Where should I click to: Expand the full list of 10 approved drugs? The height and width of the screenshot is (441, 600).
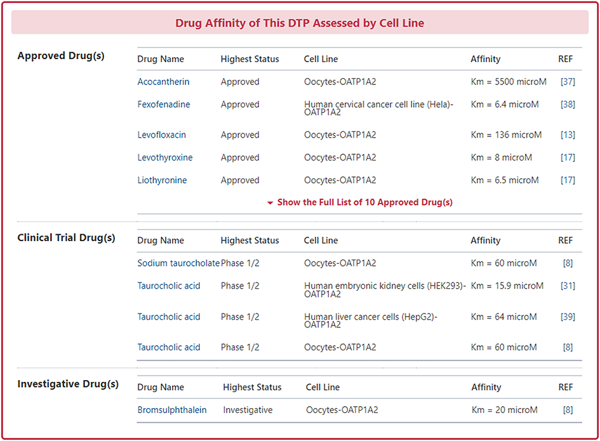(x=359, y=202)
